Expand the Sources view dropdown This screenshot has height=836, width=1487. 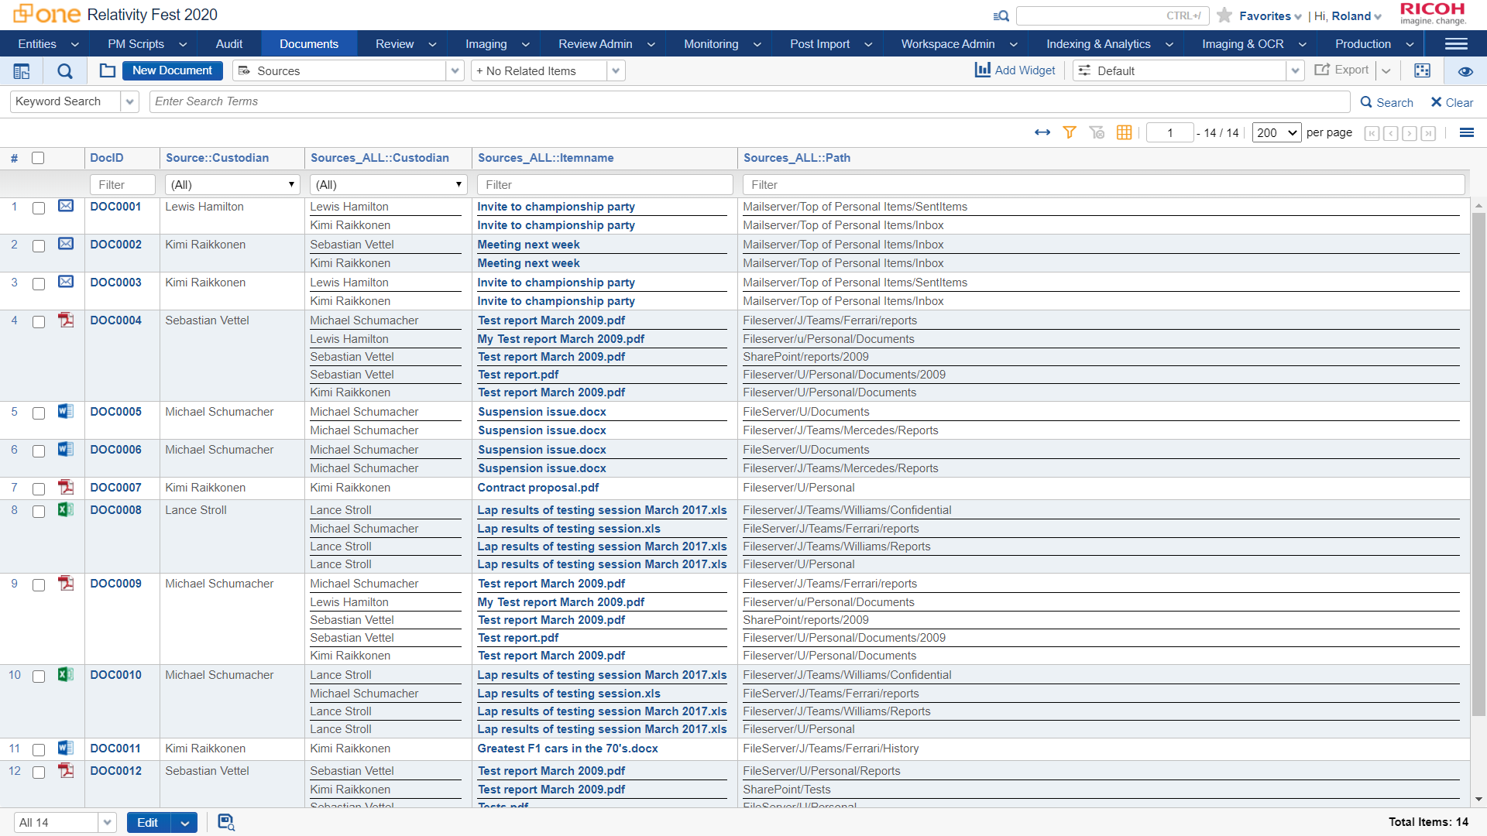(x=455, y=70)
